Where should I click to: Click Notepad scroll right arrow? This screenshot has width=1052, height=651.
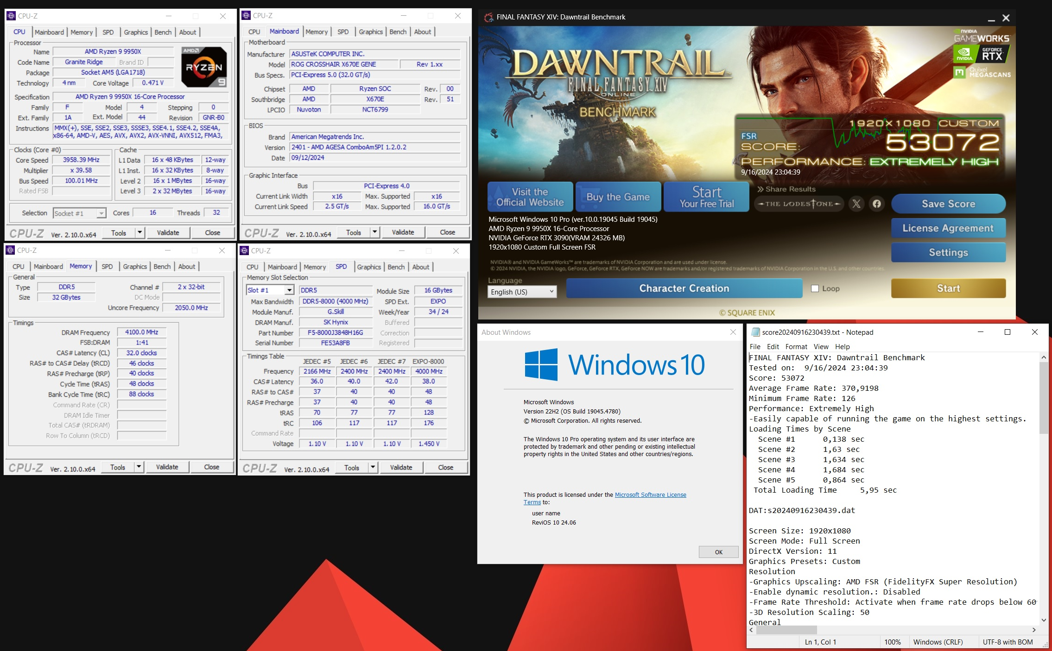point(1033,630)
